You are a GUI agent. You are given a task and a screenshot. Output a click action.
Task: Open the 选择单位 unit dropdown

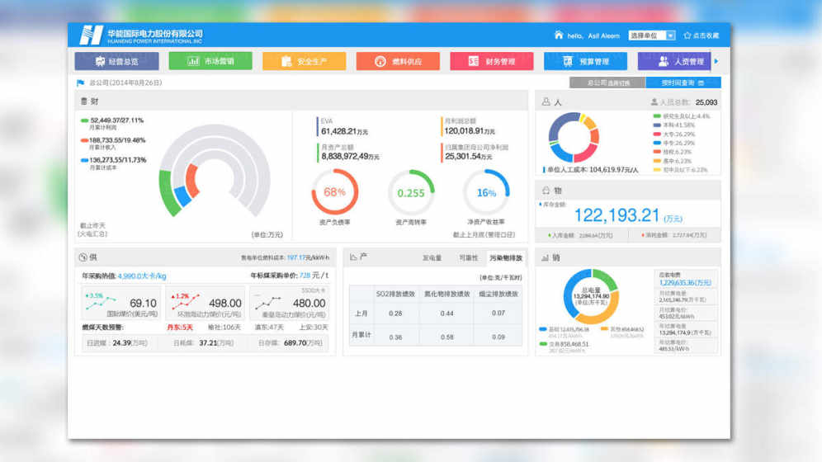651,35
